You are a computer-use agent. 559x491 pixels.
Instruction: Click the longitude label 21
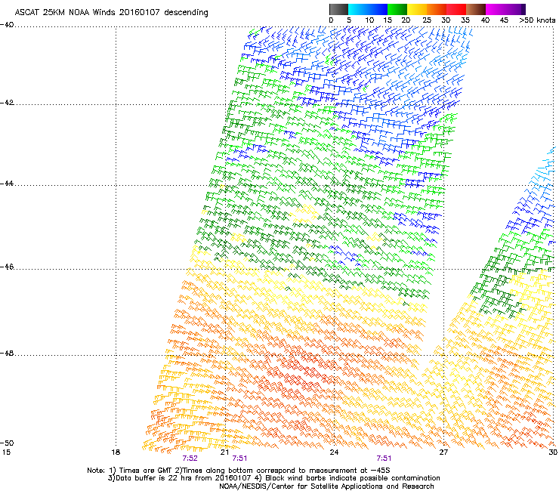coord(224,452)
